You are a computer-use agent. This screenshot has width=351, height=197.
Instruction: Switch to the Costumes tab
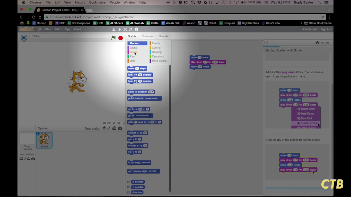(148, 36)
